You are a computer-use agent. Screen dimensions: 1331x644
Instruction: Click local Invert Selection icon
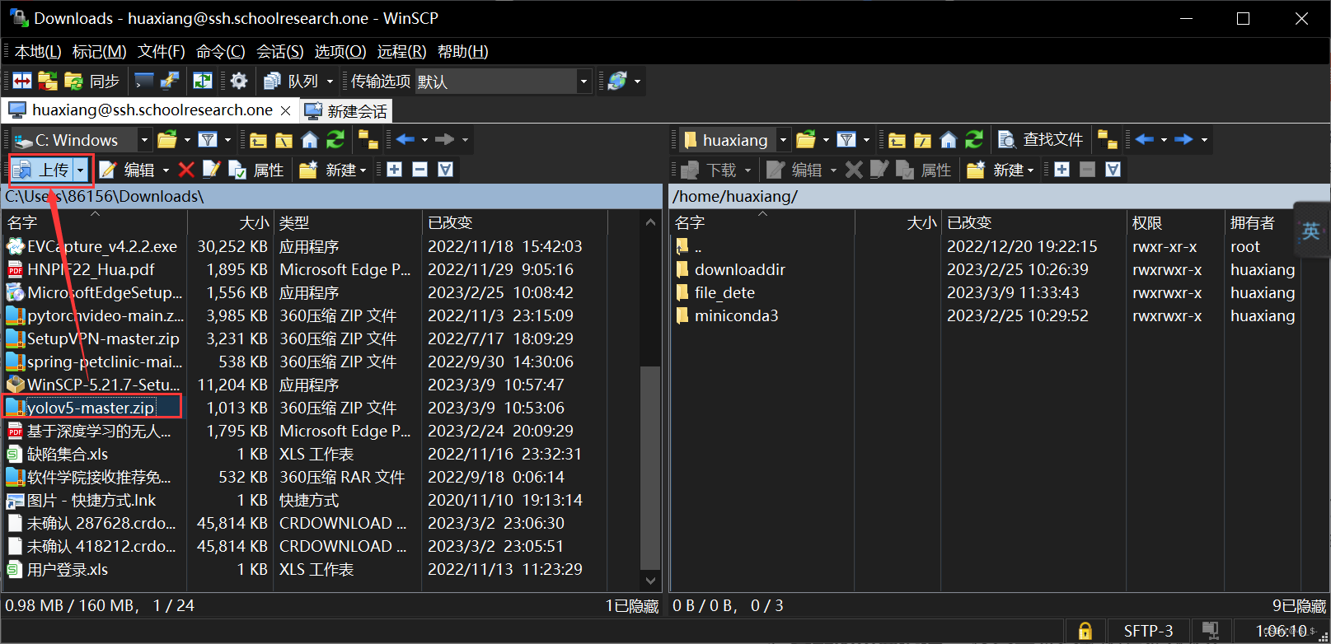pyautogui.click(x=445, y=170)
